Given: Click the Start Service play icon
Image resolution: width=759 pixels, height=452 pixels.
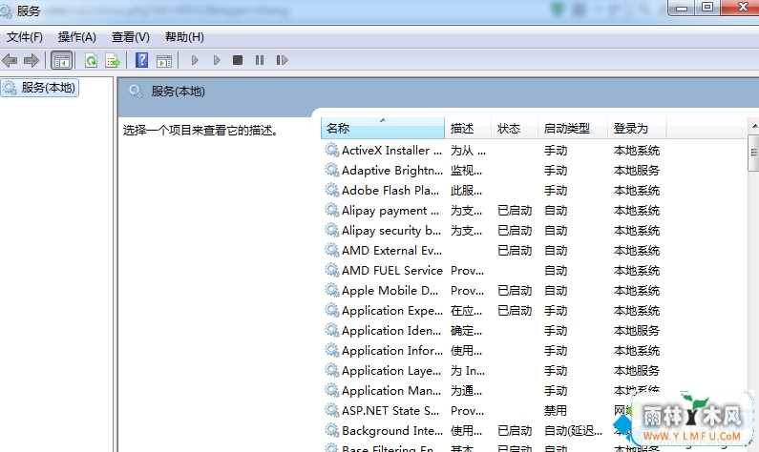Looking at the screenshot, I should (x=195, y=60).
